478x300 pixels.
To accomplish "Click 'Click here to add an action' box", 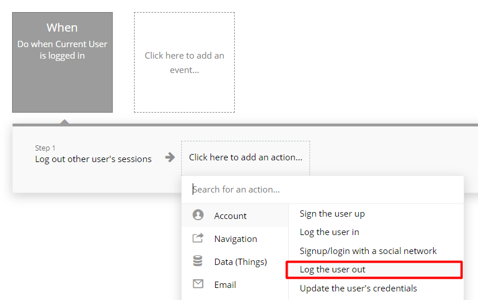I will (246, 158).
